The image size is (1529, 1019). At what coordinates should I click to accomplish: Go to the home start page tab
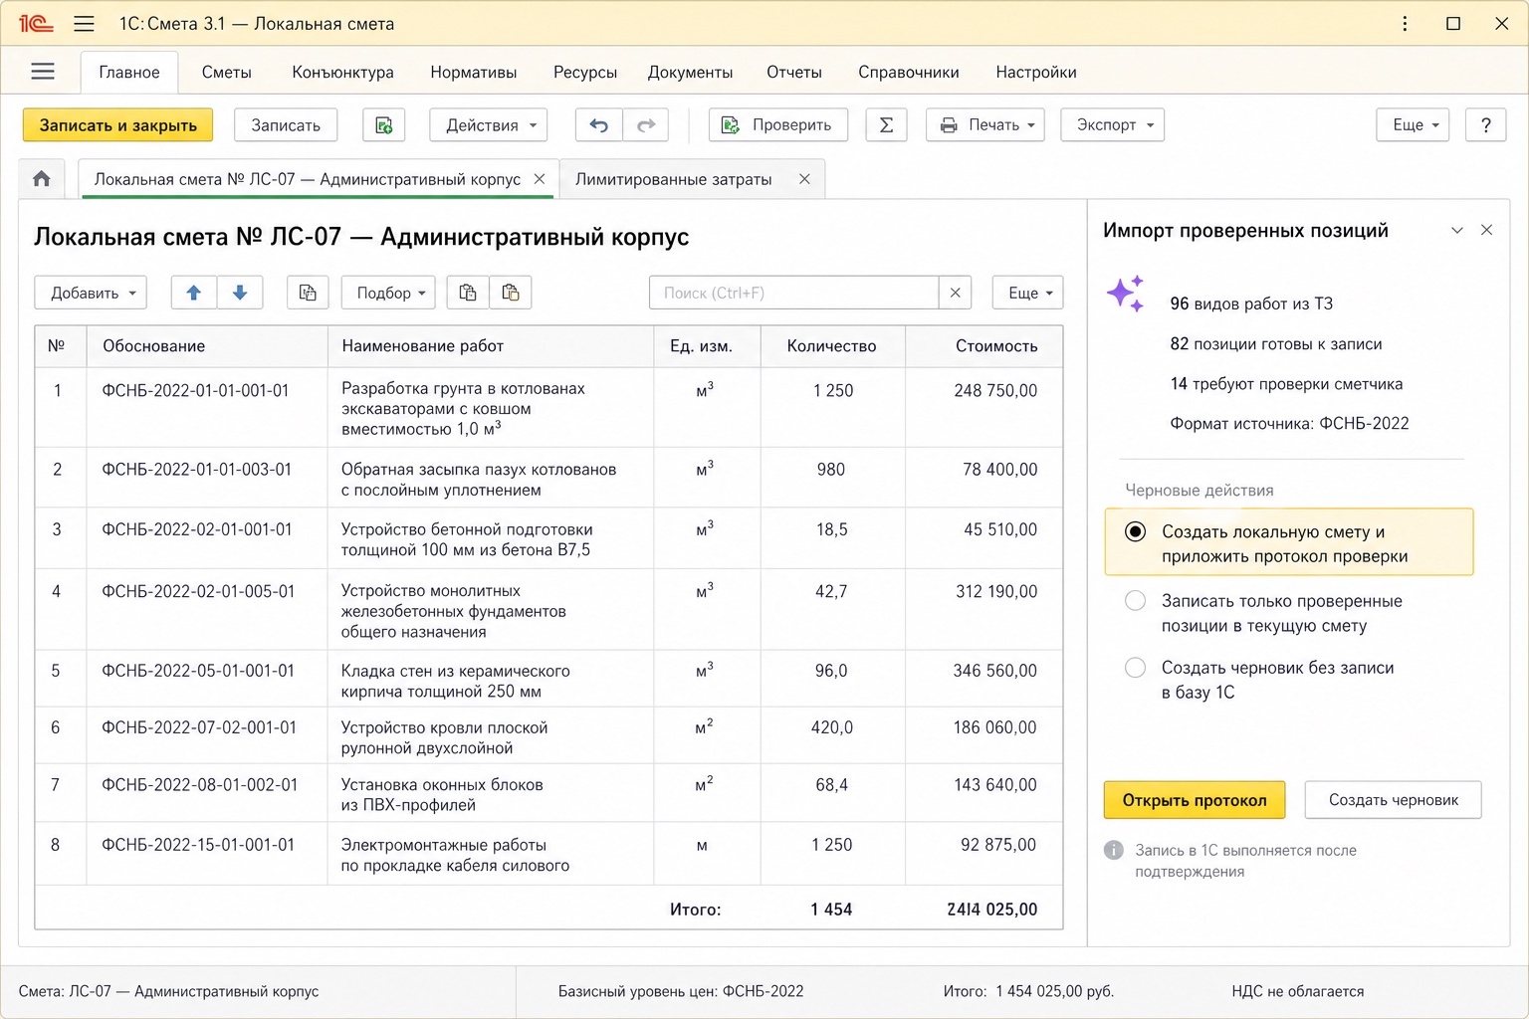42,179
